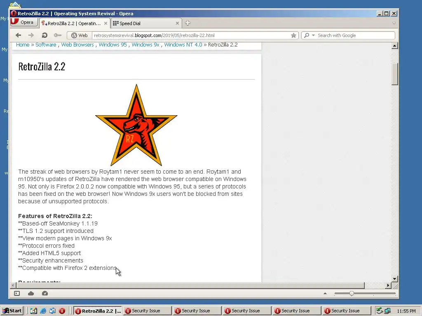Click the RetroZilla 2.2 page heading
Image resolution: width=422 pixels, height=316 pixels.
point(42,66)
